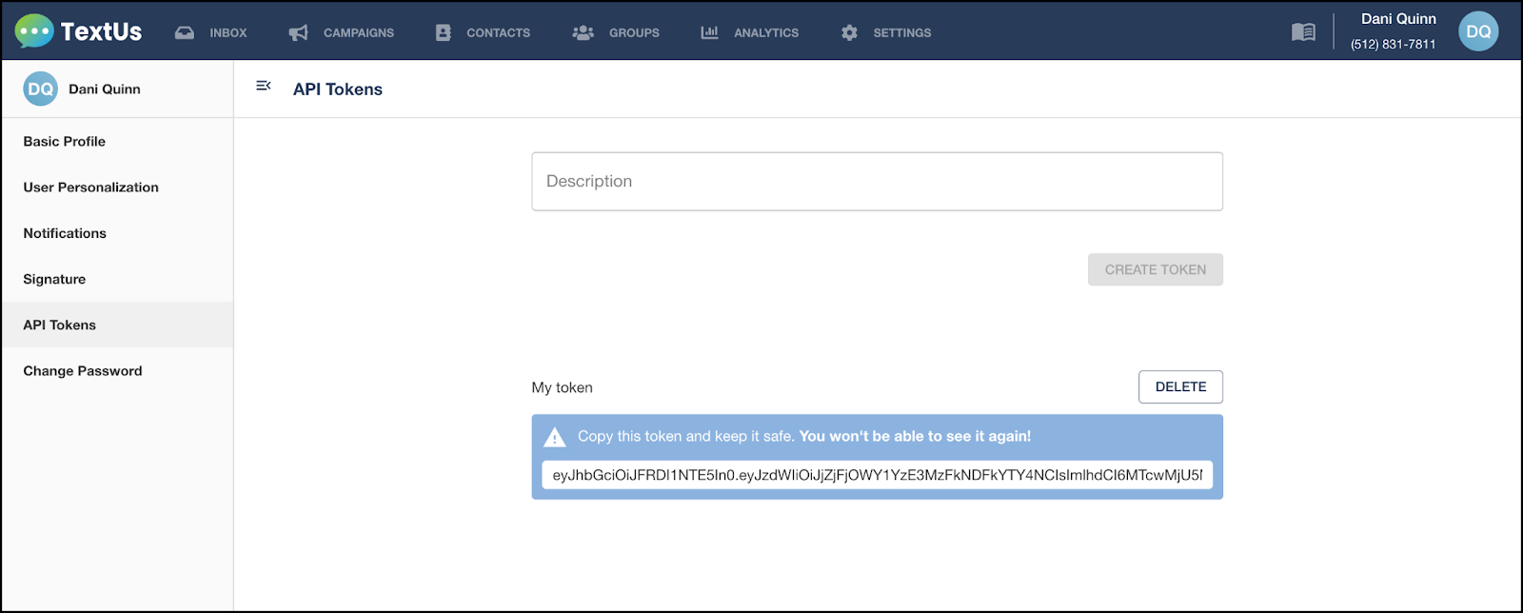
Task: Select the generated token string field
Action: click(x=877, y=475)
